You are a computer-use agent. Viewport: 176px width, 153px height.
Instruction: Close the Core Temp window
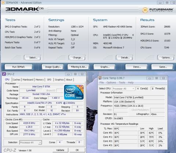pyautogui.click(x=163, y=78)
